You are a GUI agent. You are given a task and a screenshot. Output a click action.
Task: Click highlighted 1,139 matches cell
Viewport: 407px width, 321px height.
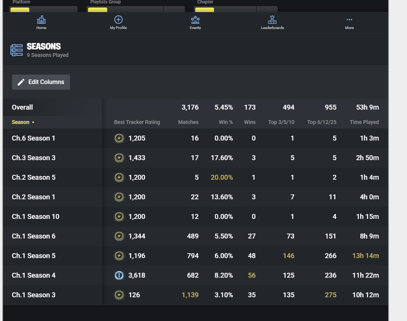[190, 295]
